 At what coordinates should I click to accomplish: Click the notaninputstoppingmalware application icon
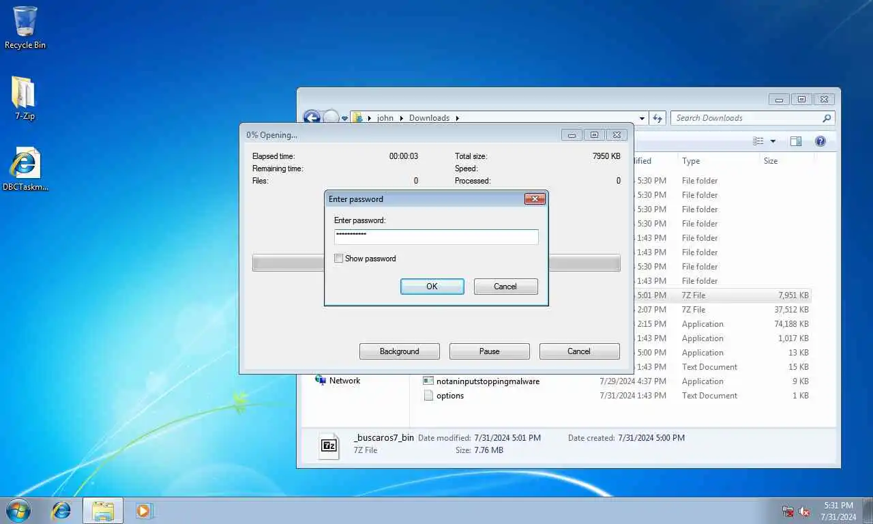click(428, 381)
